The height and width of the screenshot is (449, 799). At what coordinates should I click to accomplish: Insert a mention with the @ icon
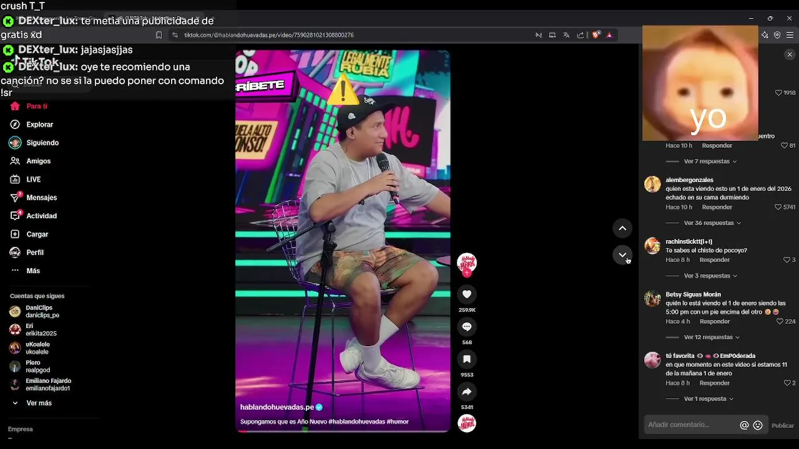[744, 425]
